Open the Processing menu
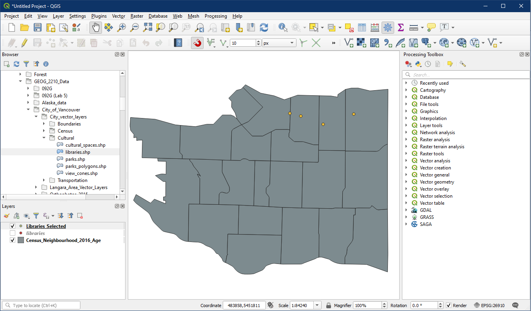 [x=215, y=16]
